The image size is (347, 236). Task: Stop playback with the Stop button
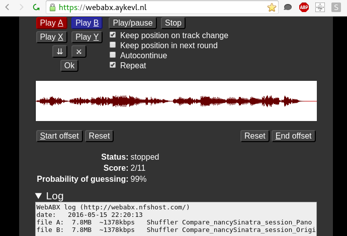click(x=173, y=23)
